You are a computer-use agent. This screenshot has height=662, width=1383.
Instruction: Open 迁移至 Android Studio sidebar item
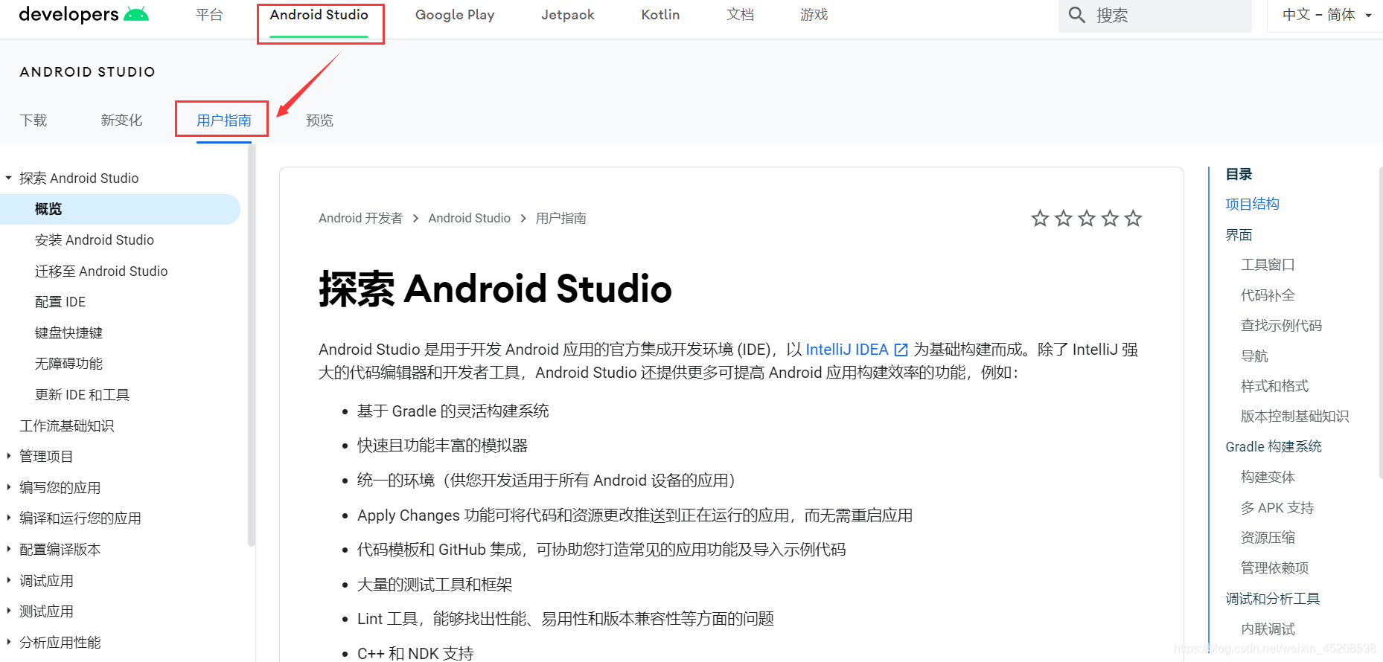101,271
